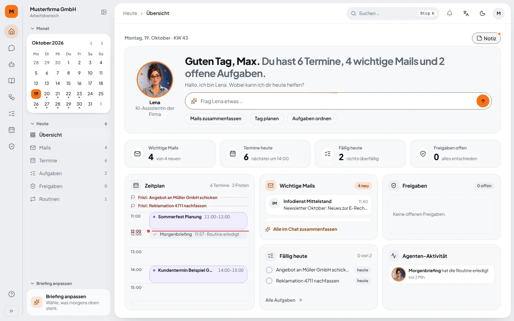Viewport: 514px width, 321px height.
Task: Open the home icon in the left rail
Action: click(11, 31)
